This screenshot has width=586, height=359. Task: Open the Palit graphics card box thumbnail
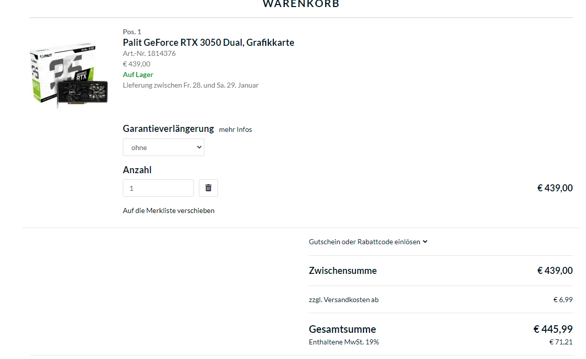coord(69,75)
